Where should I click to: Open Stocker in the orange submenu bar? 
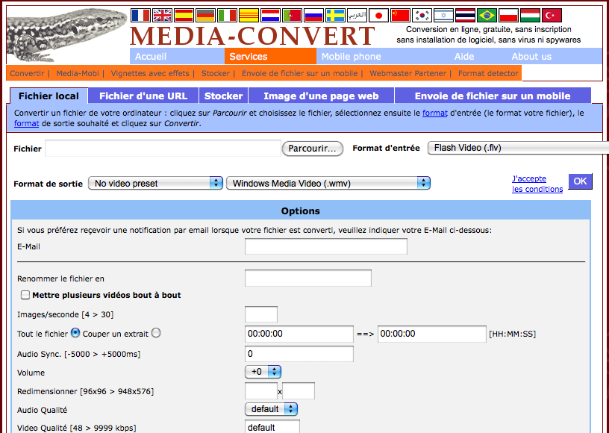(216, 73)
